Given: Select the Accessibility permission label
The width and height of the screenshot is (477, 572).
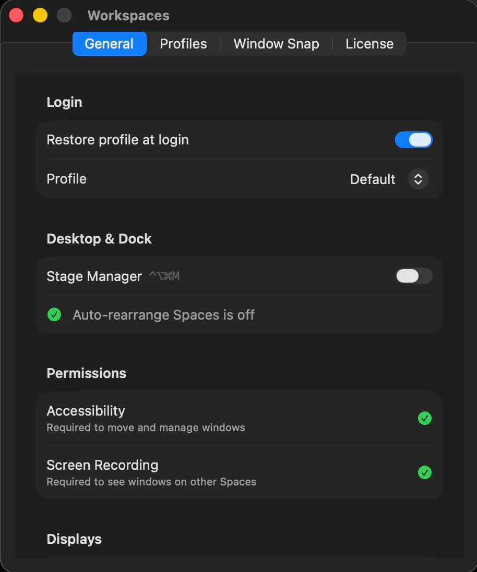Looking at the screenshot, I should click(86, 411).
